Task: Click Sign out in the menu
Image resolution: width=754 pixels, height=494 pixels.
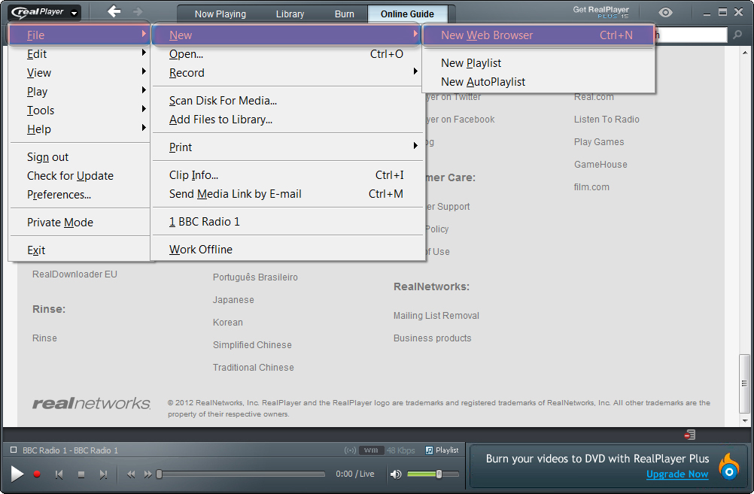Action: click(x=79, y=156)
